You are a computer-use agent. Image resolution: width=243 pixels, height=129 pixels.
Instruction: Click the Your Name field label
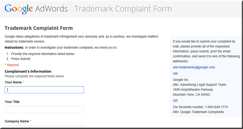[13, 82]
